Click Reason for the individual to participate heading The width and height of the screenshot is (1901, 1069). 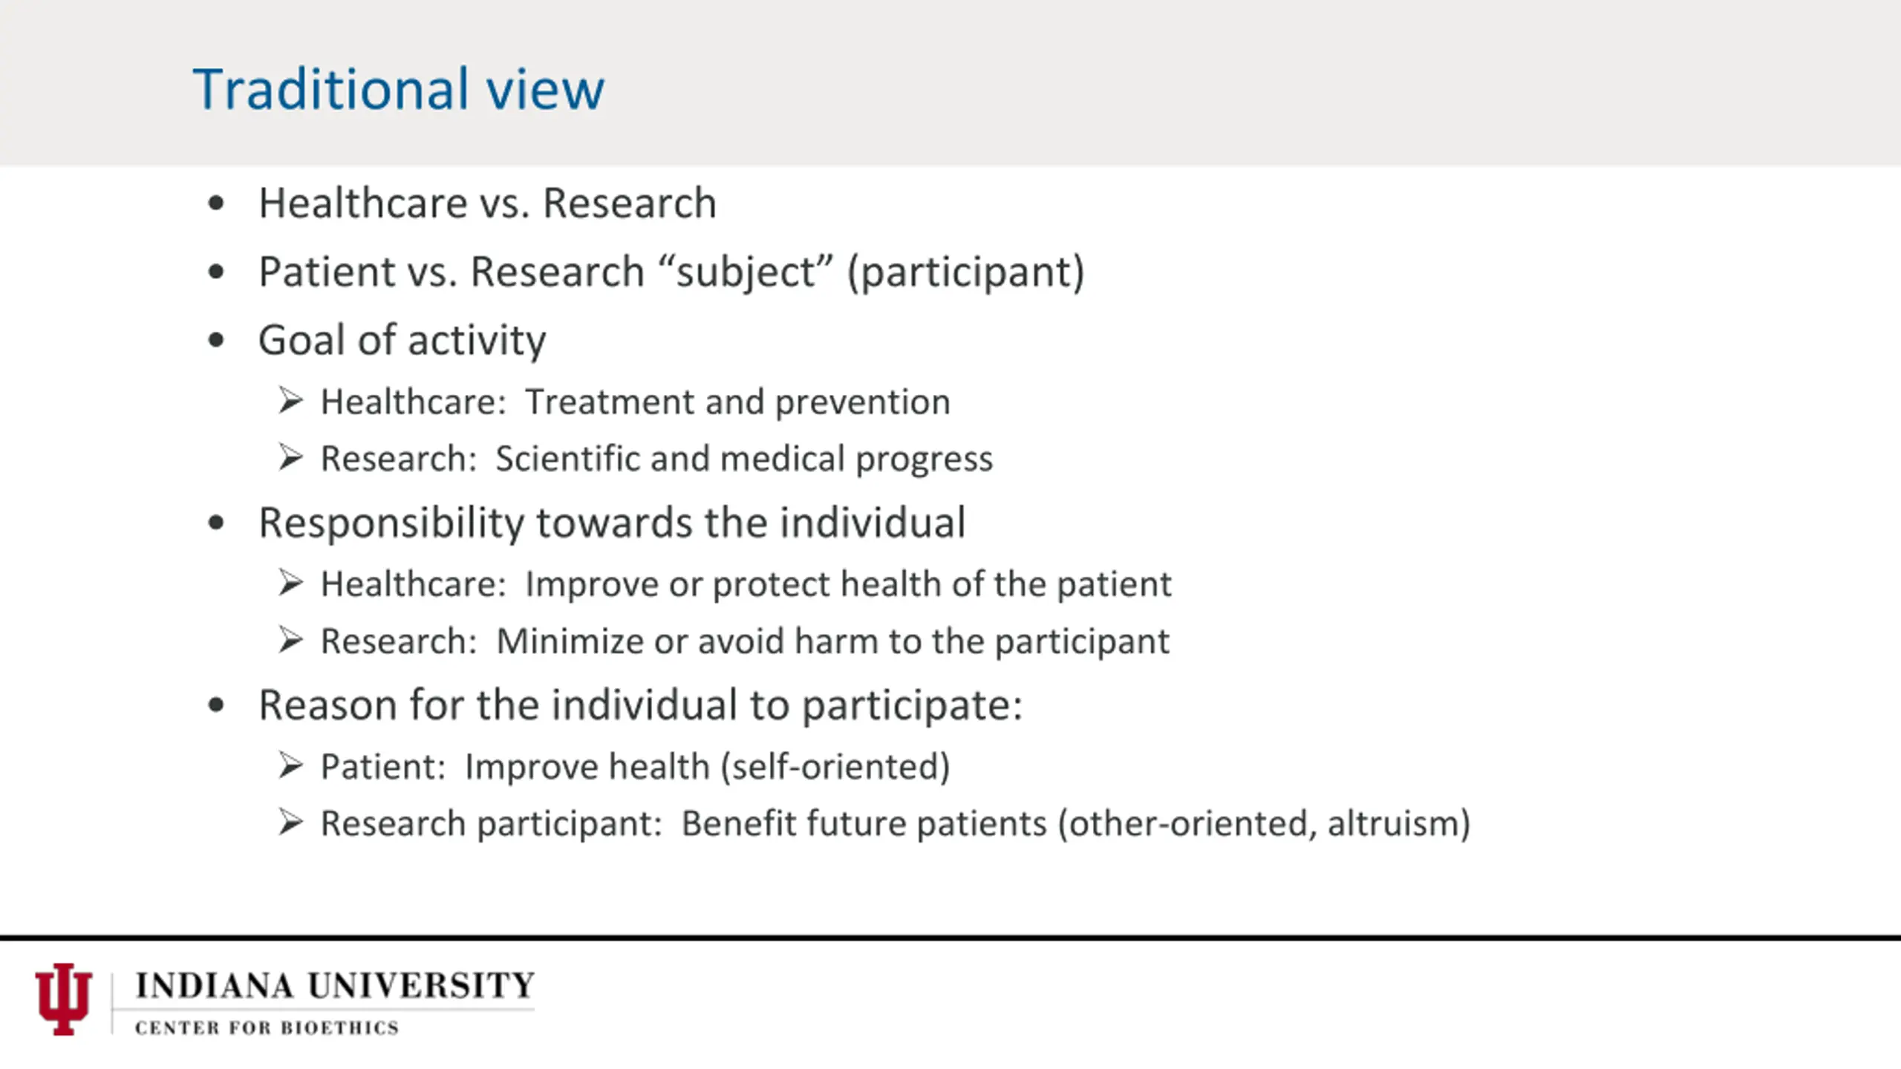[640, 705]
